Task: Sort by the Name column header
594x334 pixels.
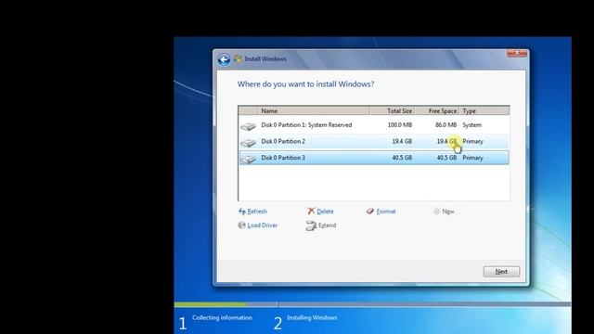Action: [314, 111]
